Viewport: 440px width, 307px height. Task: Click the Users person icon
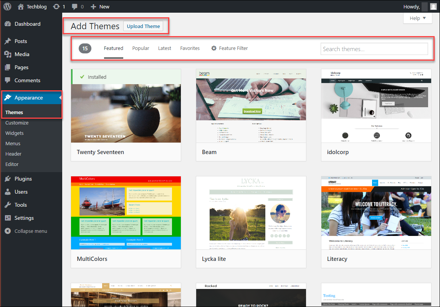tap(8, 192)
